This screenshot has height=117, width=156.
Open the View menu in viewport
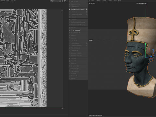click(93, 1)
